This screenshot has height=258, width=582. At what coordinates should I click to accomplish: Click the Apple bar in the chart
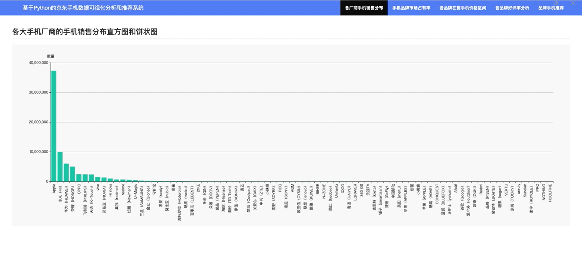[x=54, y=126]
